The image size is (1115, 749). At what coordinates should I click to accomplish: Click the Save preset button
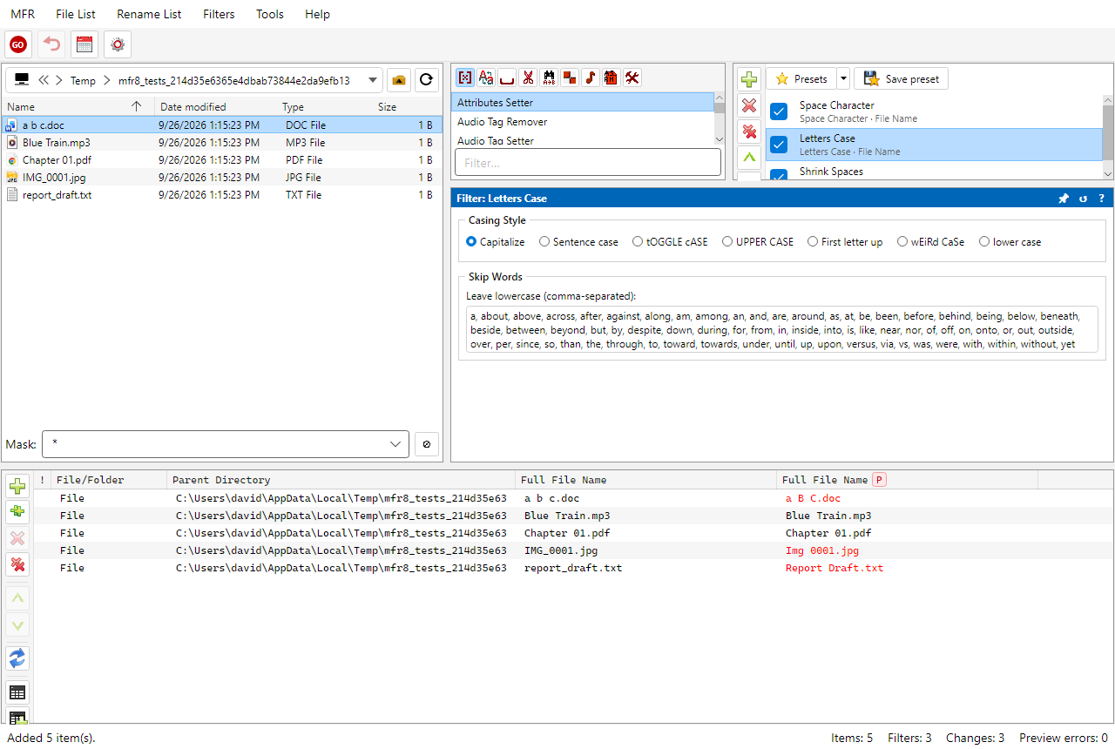tap(901, 78)
